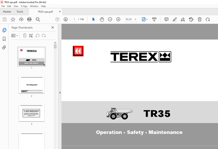Open the Attachments paperclip panel
The width and height of the screenshot is (218, 149).
[4, 47]
